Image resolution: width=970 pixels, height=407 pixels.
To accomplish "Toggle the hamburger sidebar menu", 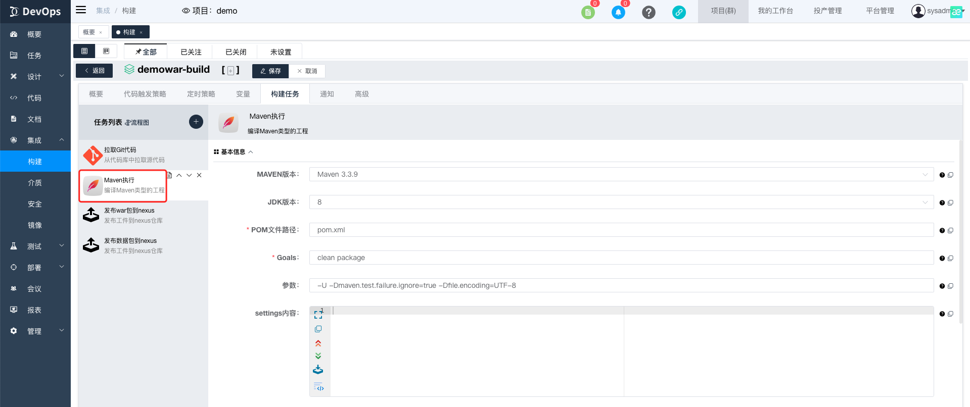I will 81,10.
